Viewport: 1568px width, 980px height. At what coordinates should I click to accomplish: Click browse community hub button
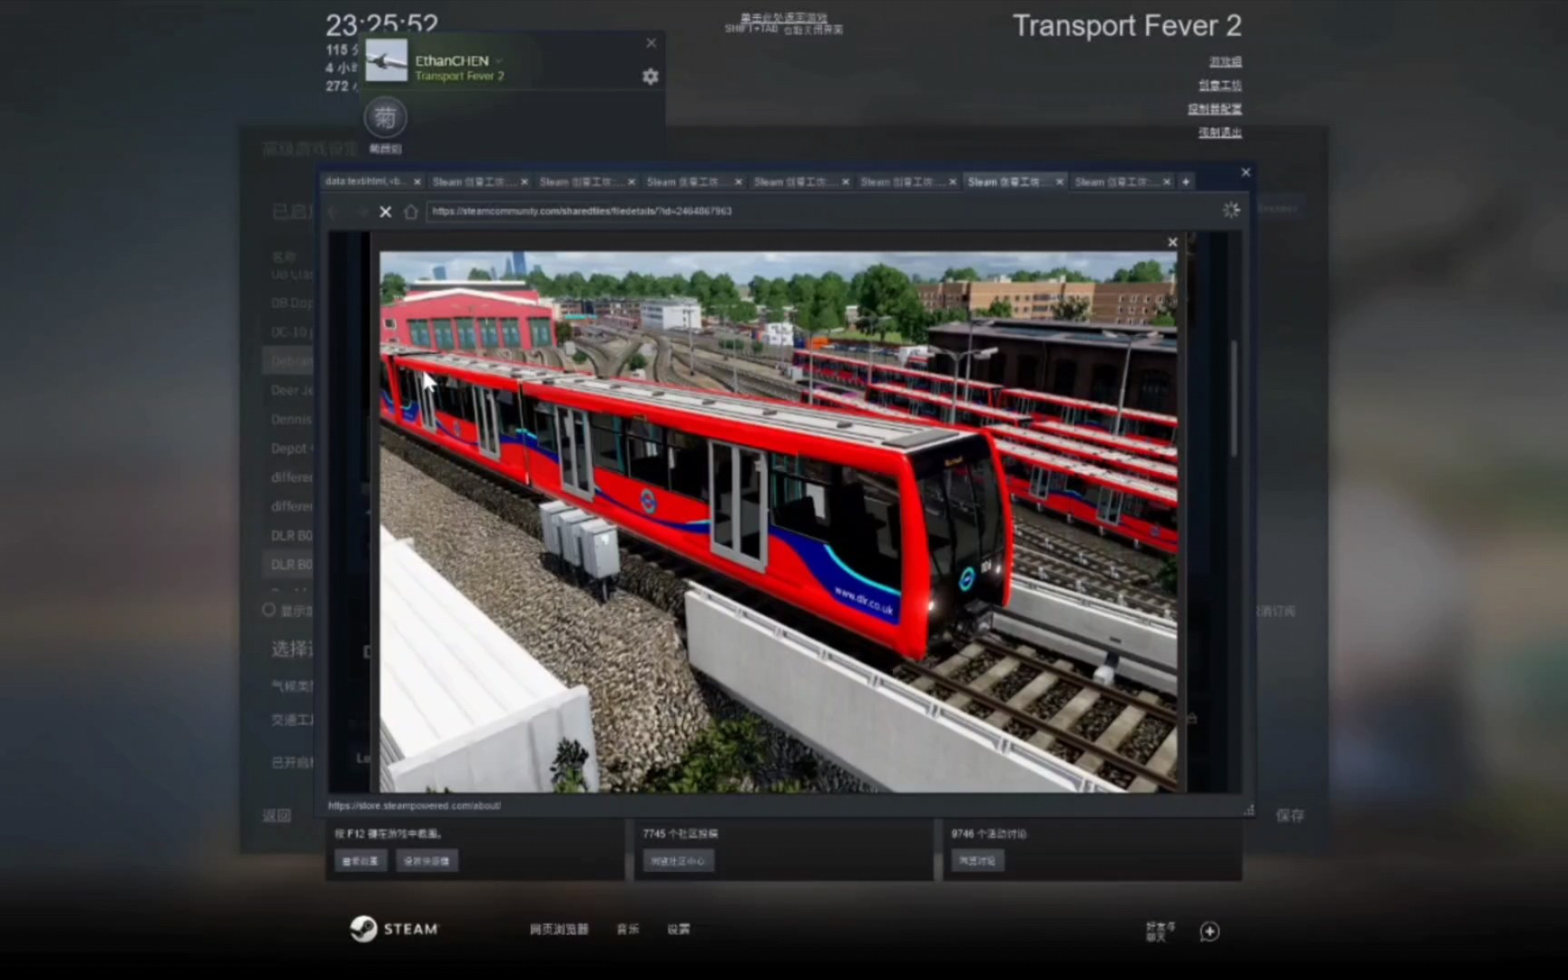coord(679,860)
